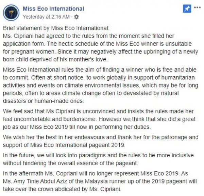Click the blue pinned post icon
The height and width of the screenshot is (196, 204).
(187, 9)
